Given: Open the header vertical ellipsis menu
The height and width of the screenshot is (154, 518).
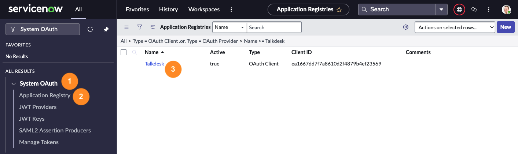Looking at the screenshot, I should pos(489,10).
